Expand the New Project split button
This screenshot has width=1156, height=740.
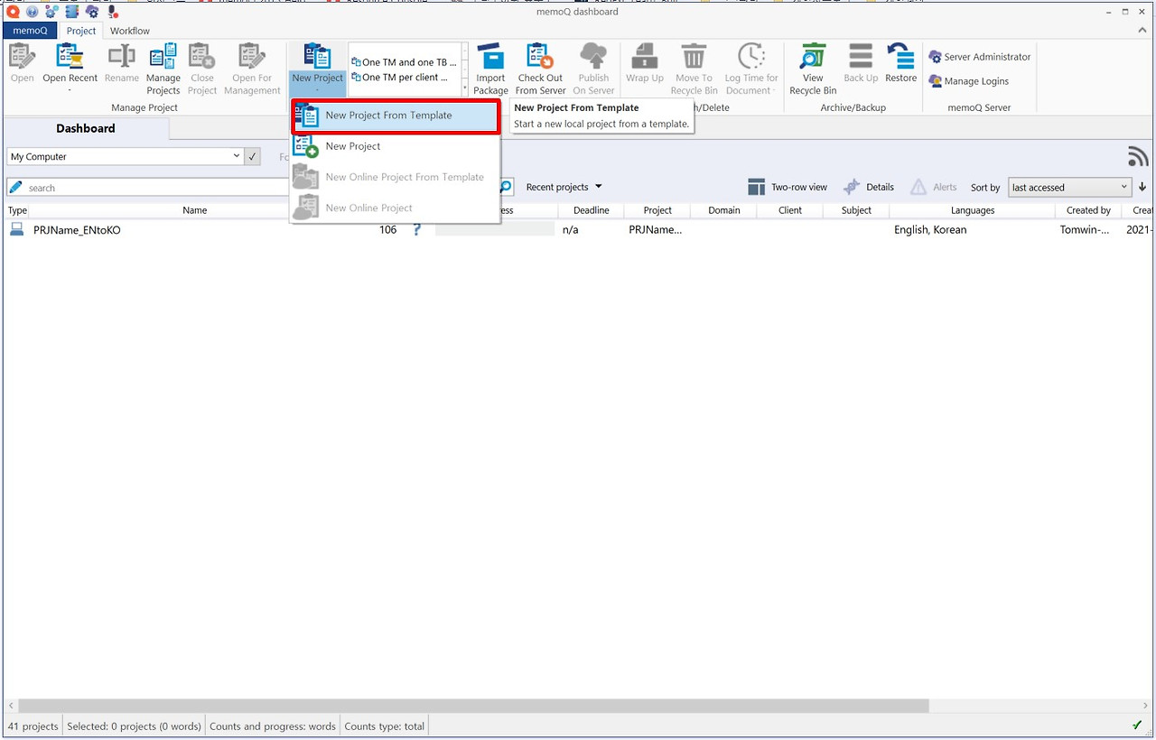coord(317,84)
